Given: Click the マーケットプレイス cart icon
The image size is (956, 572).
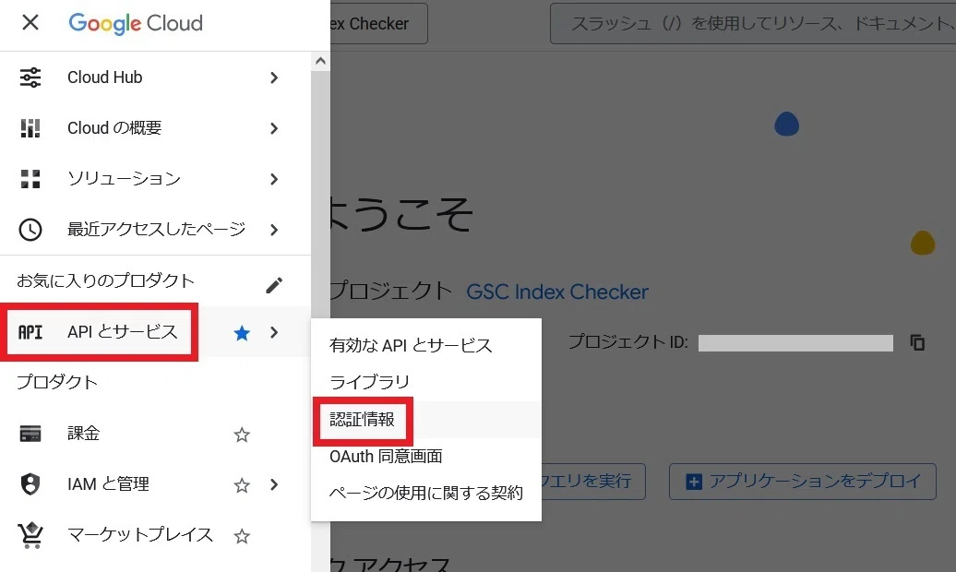Looking at the screenshot, I should pyautogui.click(x=30, y=535).
